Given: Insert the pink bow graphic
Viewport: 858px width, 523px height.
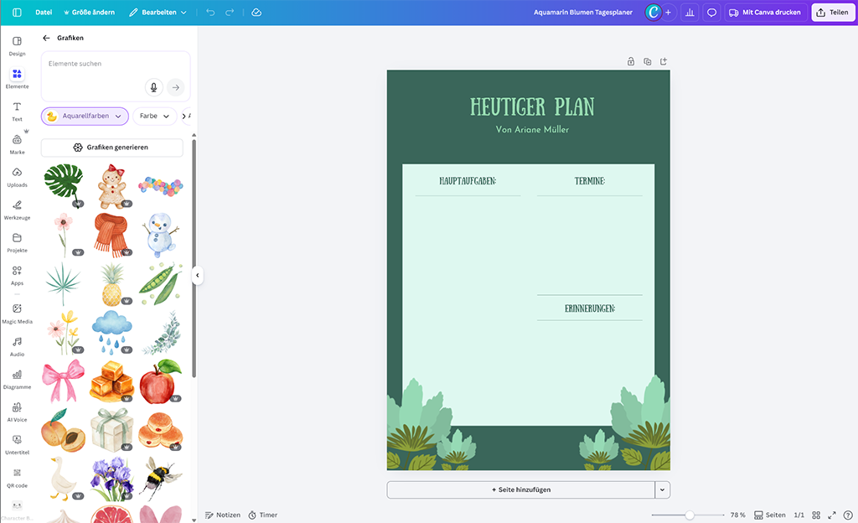Looking at the screenshot, I should tap(64, 381).
